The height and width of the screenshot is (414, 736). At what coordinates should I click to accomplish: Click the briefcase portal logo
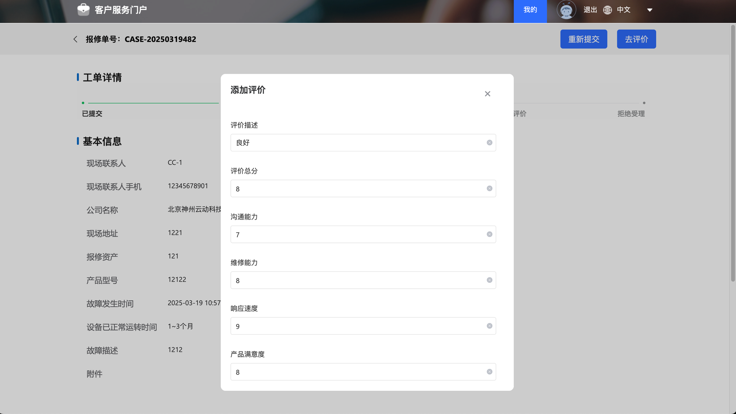tap(83, 10)
